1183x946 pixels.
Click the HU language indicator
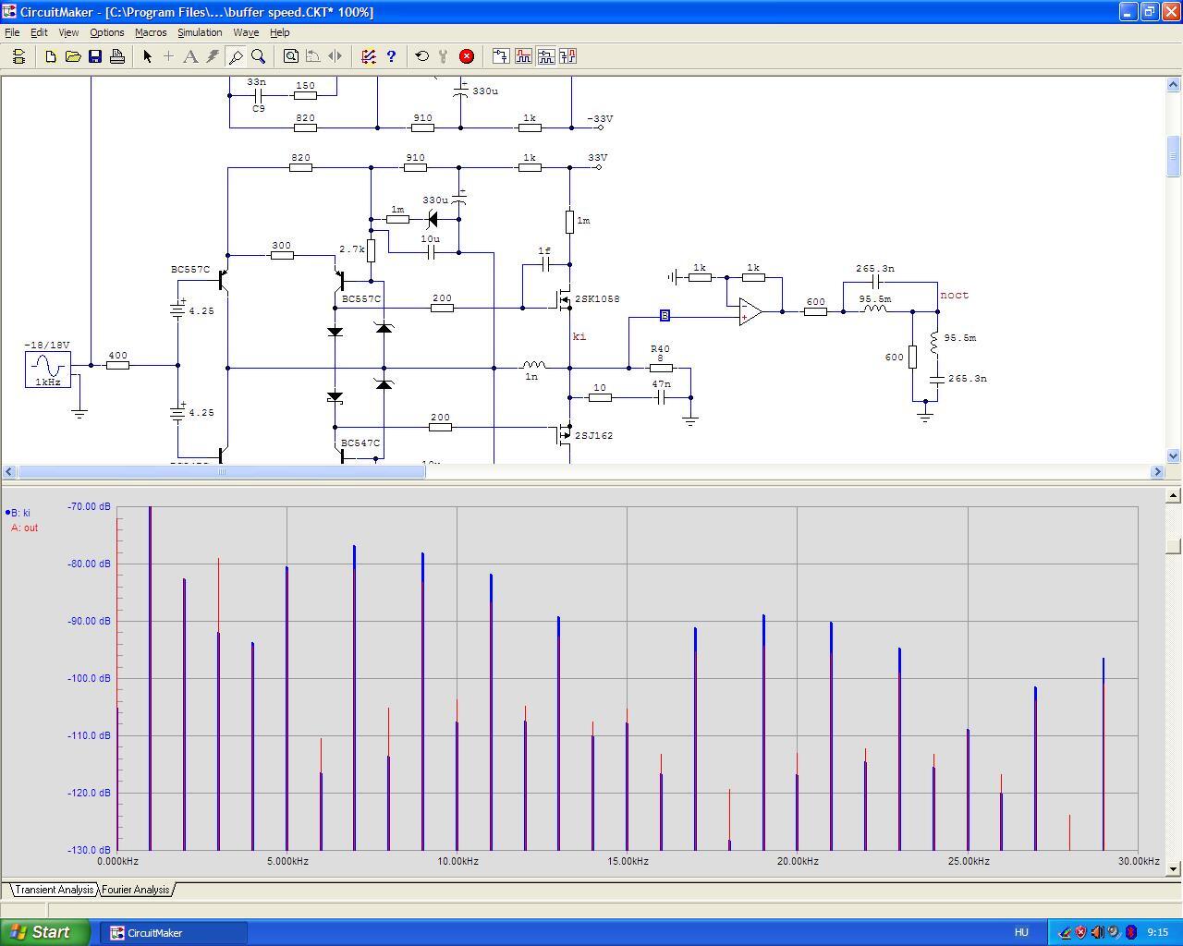click(x=1021, y=932)
